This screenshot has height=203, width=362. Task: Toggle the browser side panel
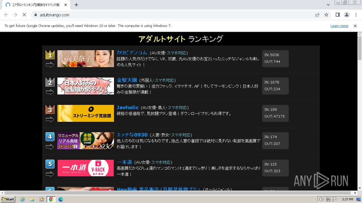(337, 15)
